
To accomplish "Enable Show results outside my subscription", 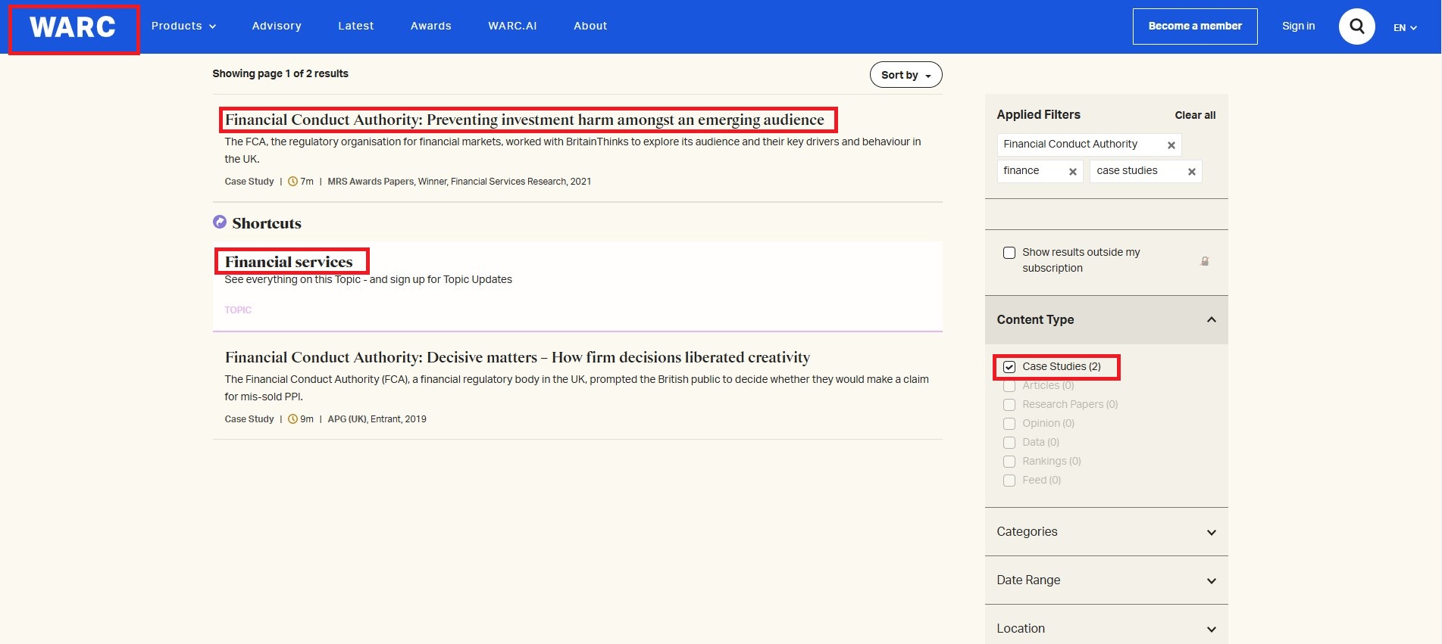I will click(x=1009, y=253).
